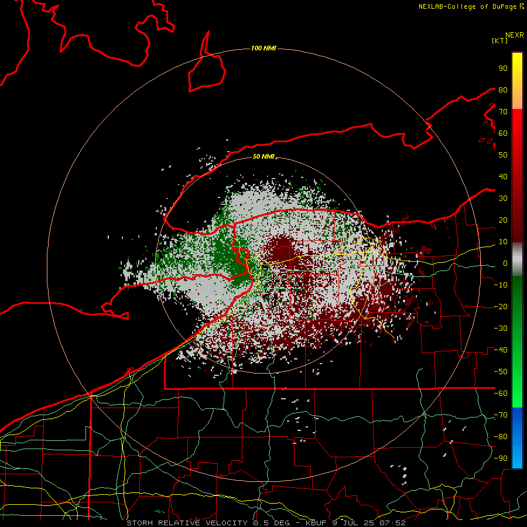Click the 100 NMI range ring label

click(263, 48)
